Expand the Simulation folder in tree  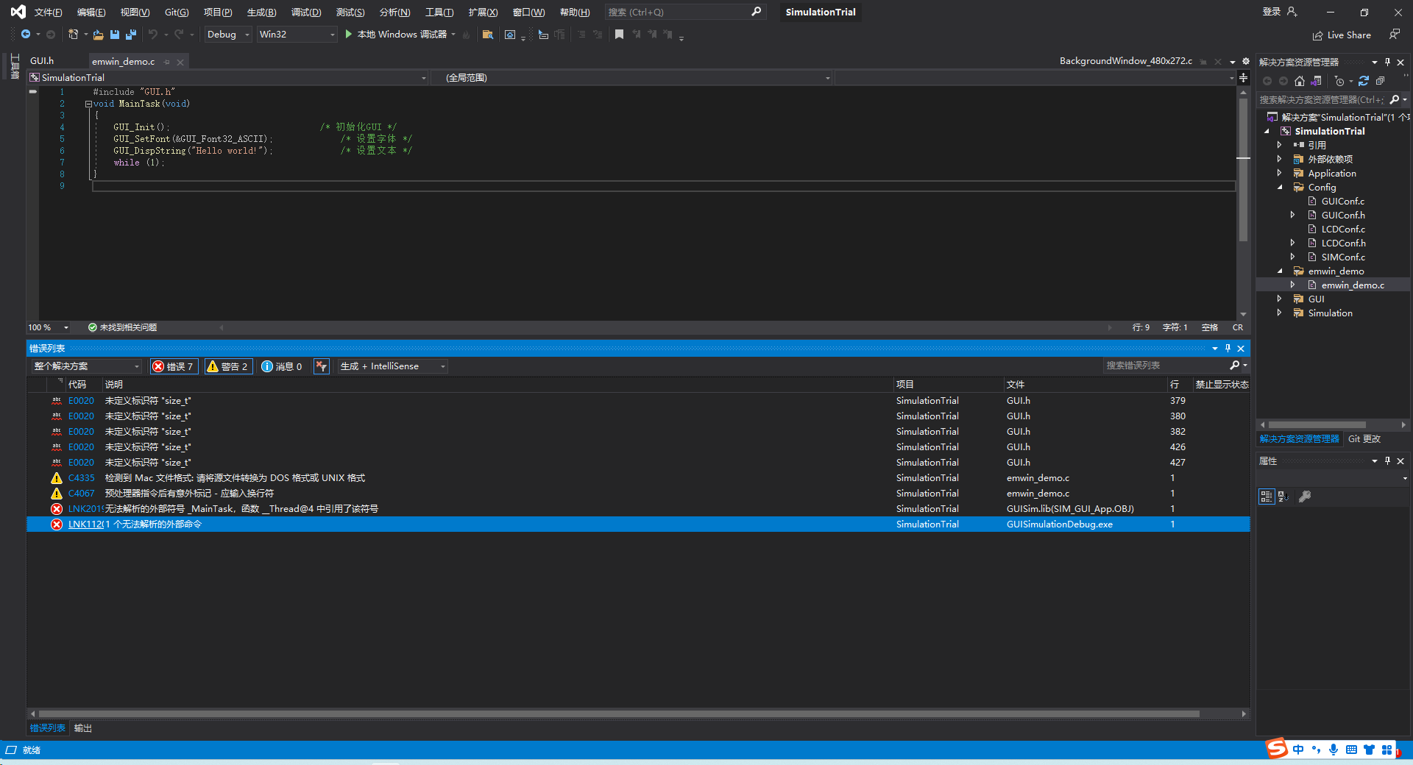[1280, 313]
